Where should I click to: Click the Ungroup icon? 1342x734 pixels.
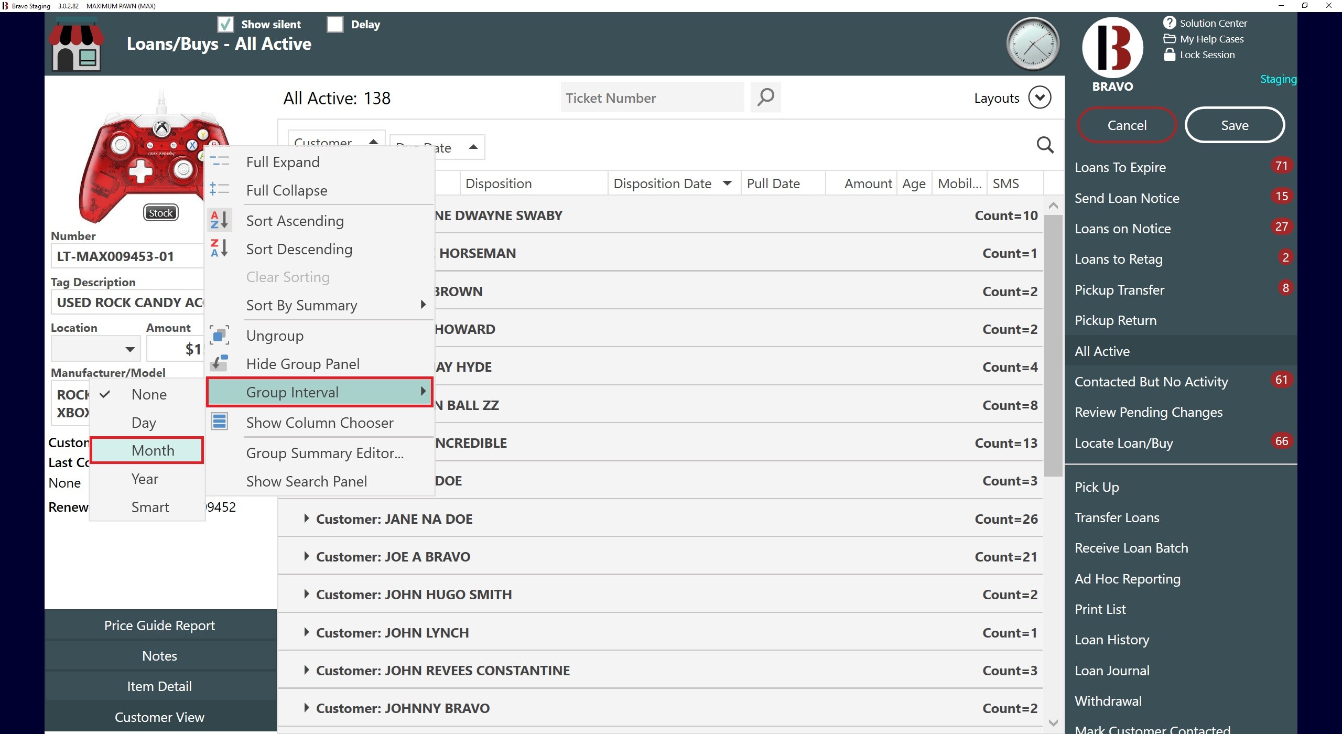(x=219, y=335)
